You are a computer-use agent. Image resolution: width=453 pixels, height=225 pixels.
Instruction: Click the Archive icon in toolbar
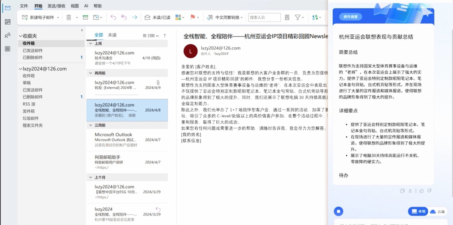coord(85,17)
